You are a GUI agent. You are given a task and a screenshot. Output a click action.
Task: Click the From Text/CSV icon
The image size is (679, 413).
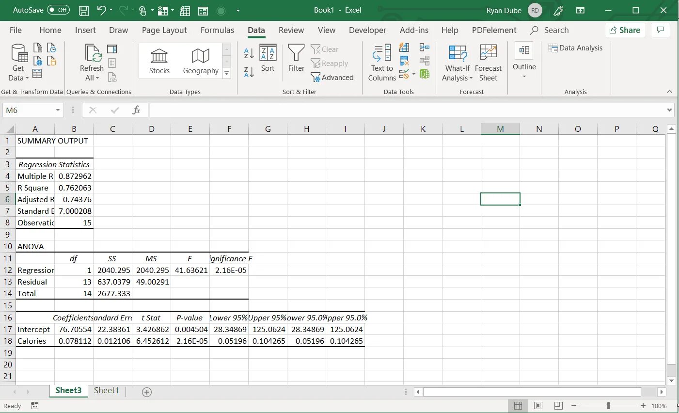tap(38, 48)
